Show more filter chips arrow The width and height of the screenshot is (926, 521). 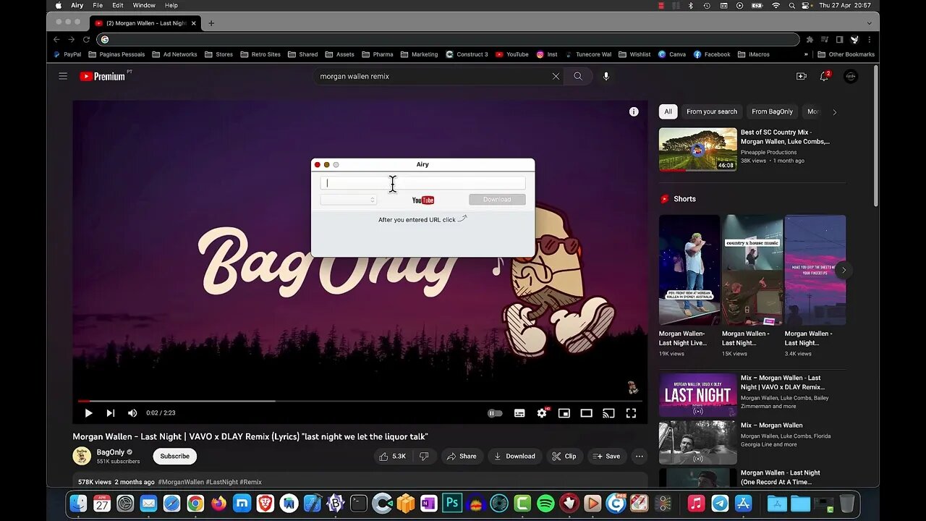point(834,111)
